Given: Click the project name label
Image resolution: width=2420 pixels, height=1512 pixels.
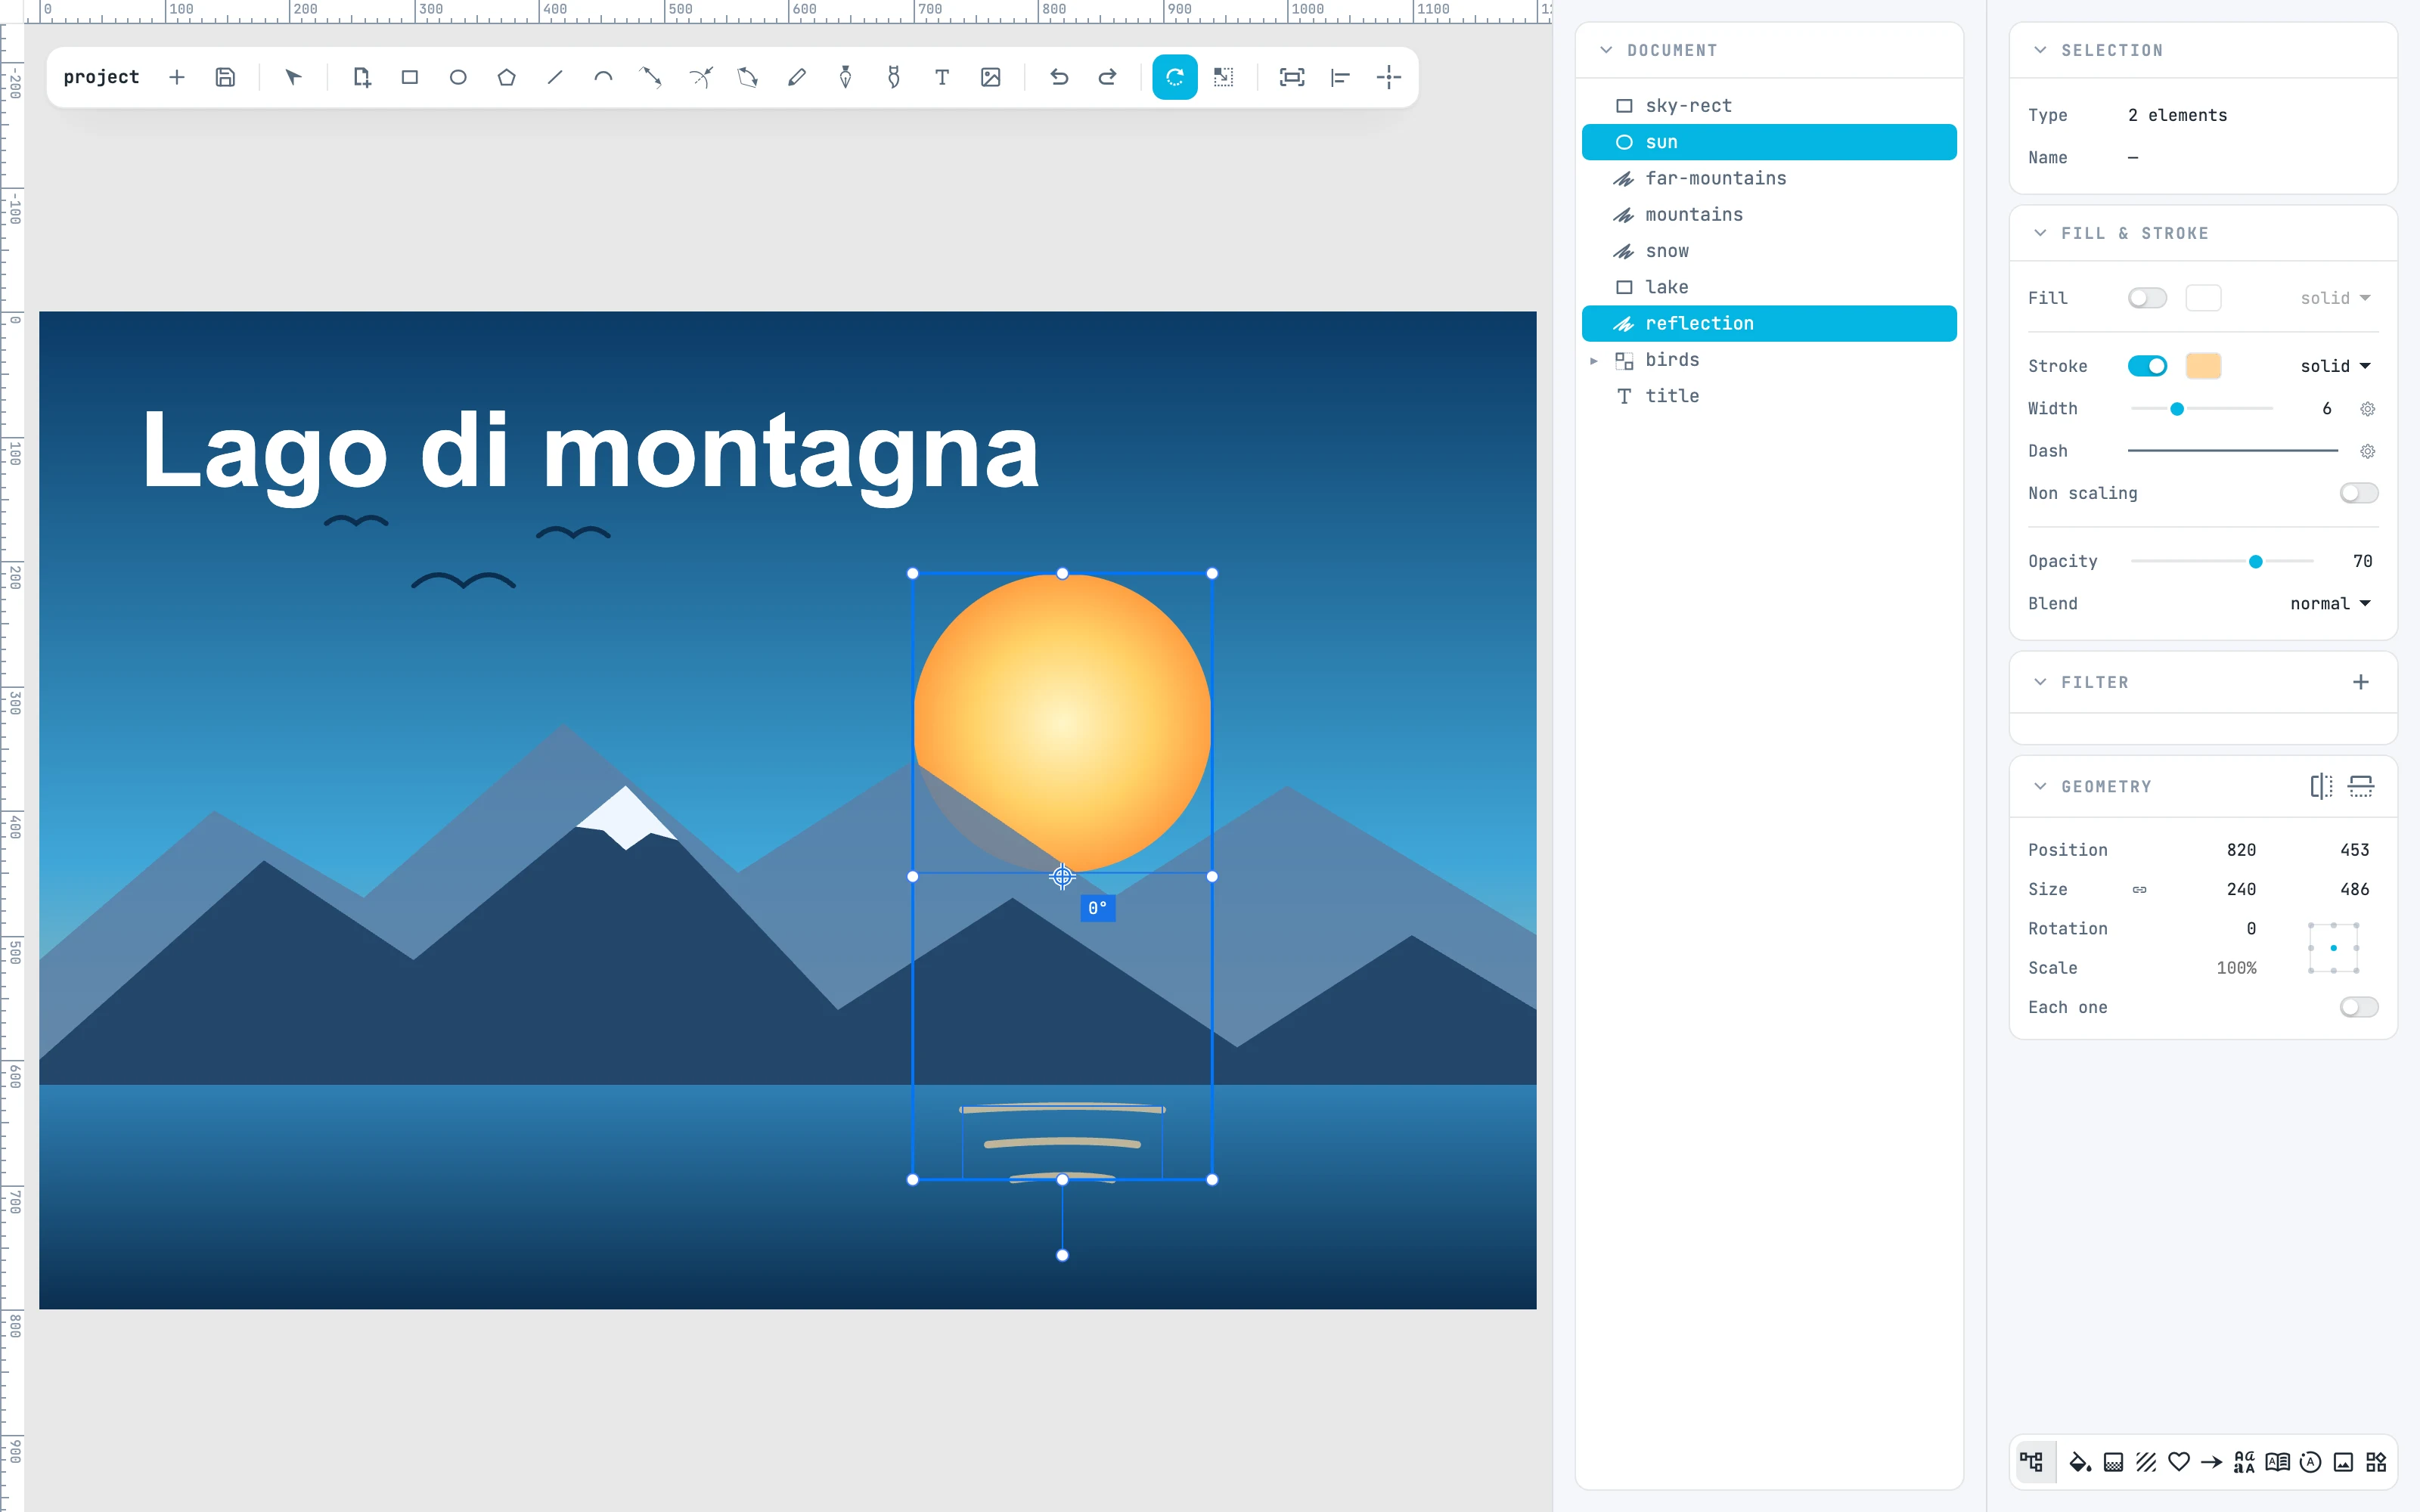Looking at the screenshot, I should coord(101,77).
